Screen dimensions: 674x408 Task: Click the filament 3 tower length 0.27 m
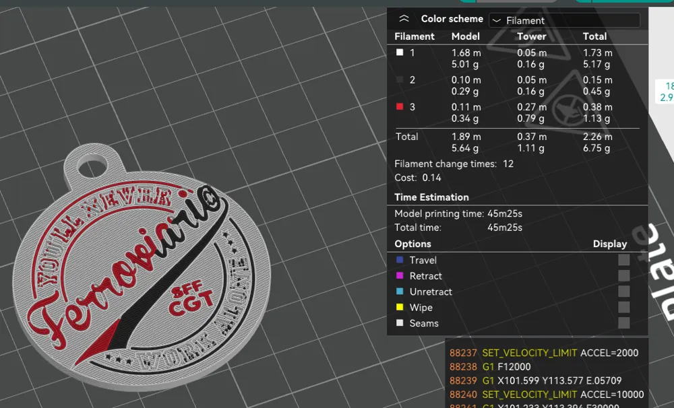(532, 107)
